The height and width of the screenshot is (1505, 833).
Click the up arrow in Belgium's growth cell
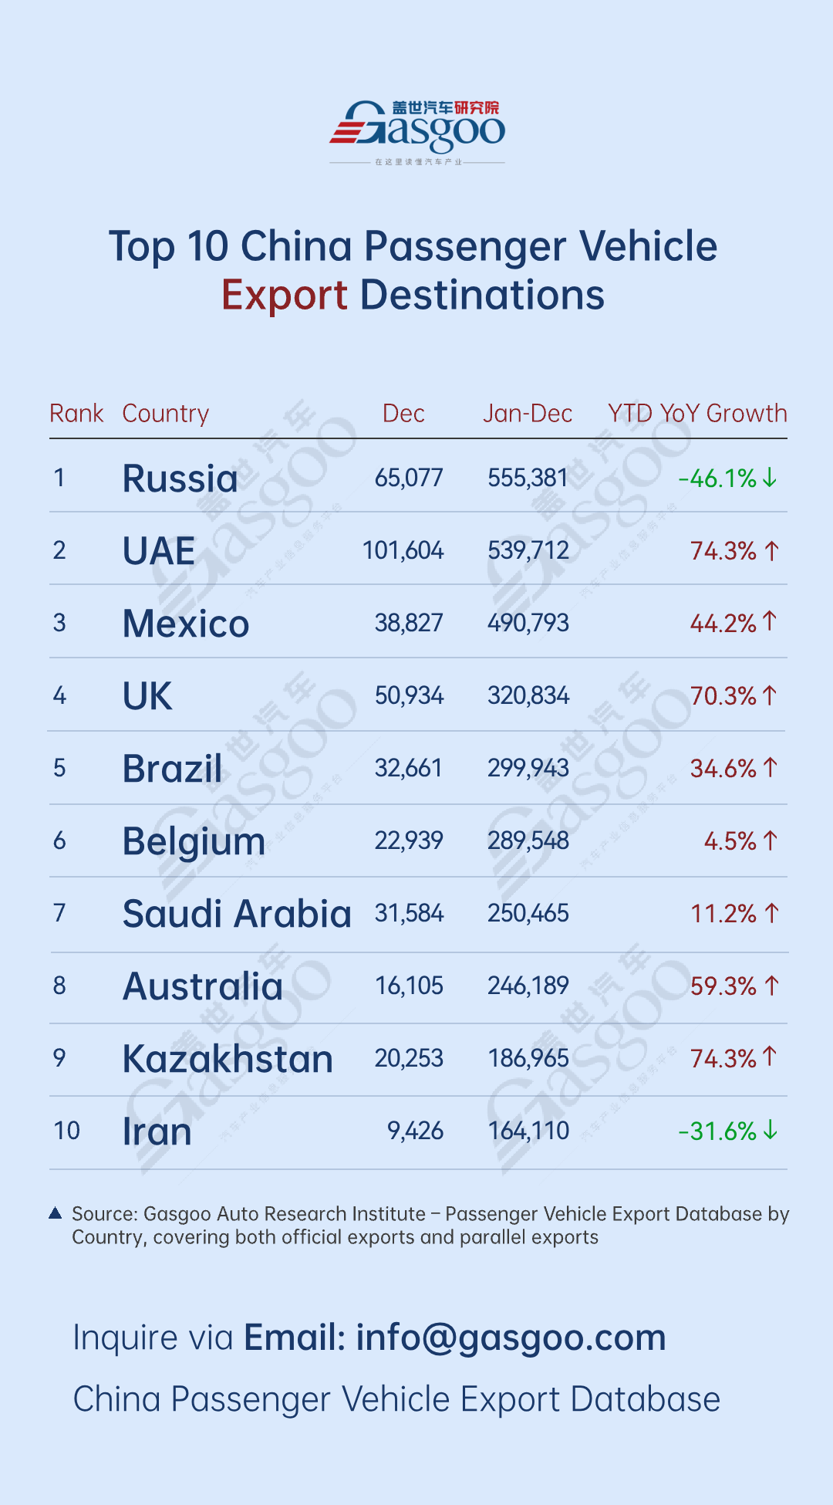pyautogui.click(x=770, y=840)
